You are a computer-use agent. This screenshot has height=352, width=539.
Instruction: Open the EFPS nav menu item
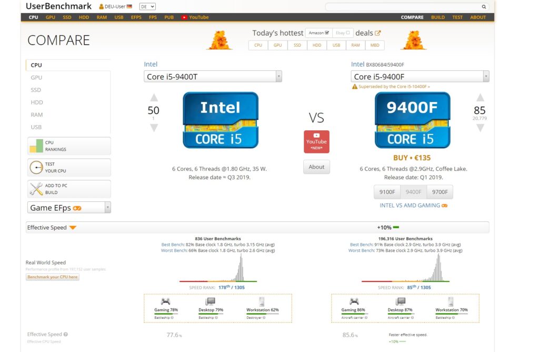[x=136, y=17]
